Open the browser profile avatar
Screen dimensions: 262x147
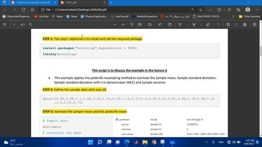[x=248, y=10]
